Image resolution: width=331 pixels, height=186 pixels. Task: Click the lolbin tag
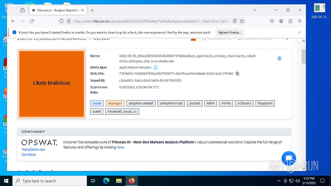pyautogui.click(x=211, y=103)
